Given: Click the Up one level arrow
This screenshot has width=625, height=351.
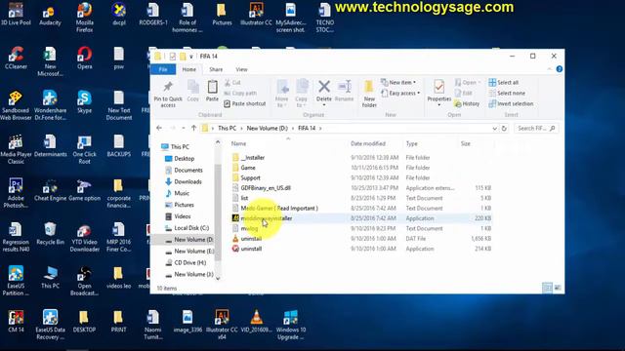Looking at the screenshot, I should point(193,128).
